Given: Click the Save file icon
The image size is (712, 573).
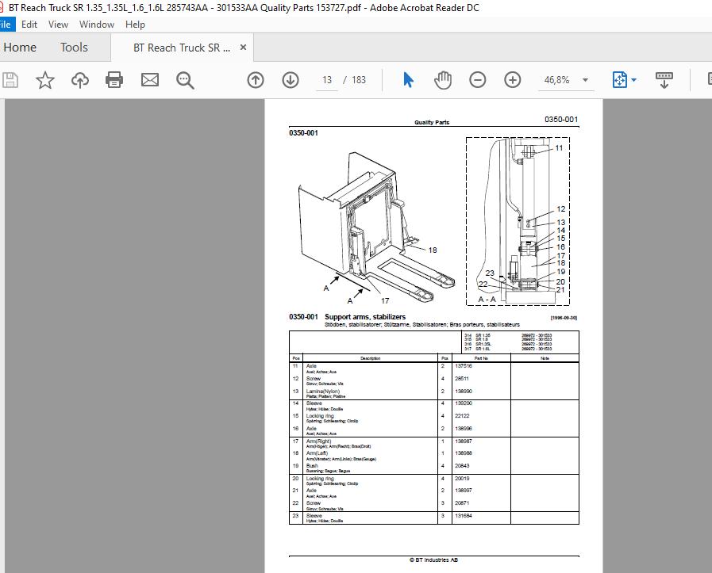Looking at the screenshot, I should [x=10, y=80].
